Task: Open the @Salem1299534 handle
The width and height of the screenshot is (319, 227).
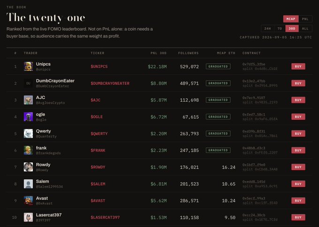Action: coord(49,187)
